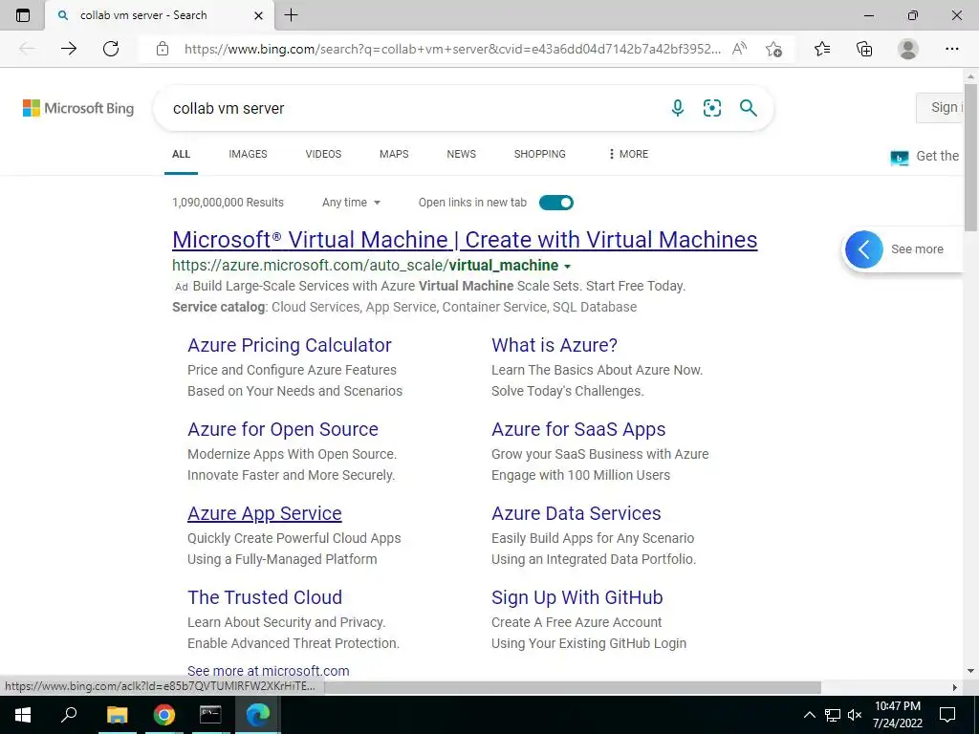The image size is (979, 734).
Task: Click the Edge tab actions menu icon
Action: pos(23,15)
